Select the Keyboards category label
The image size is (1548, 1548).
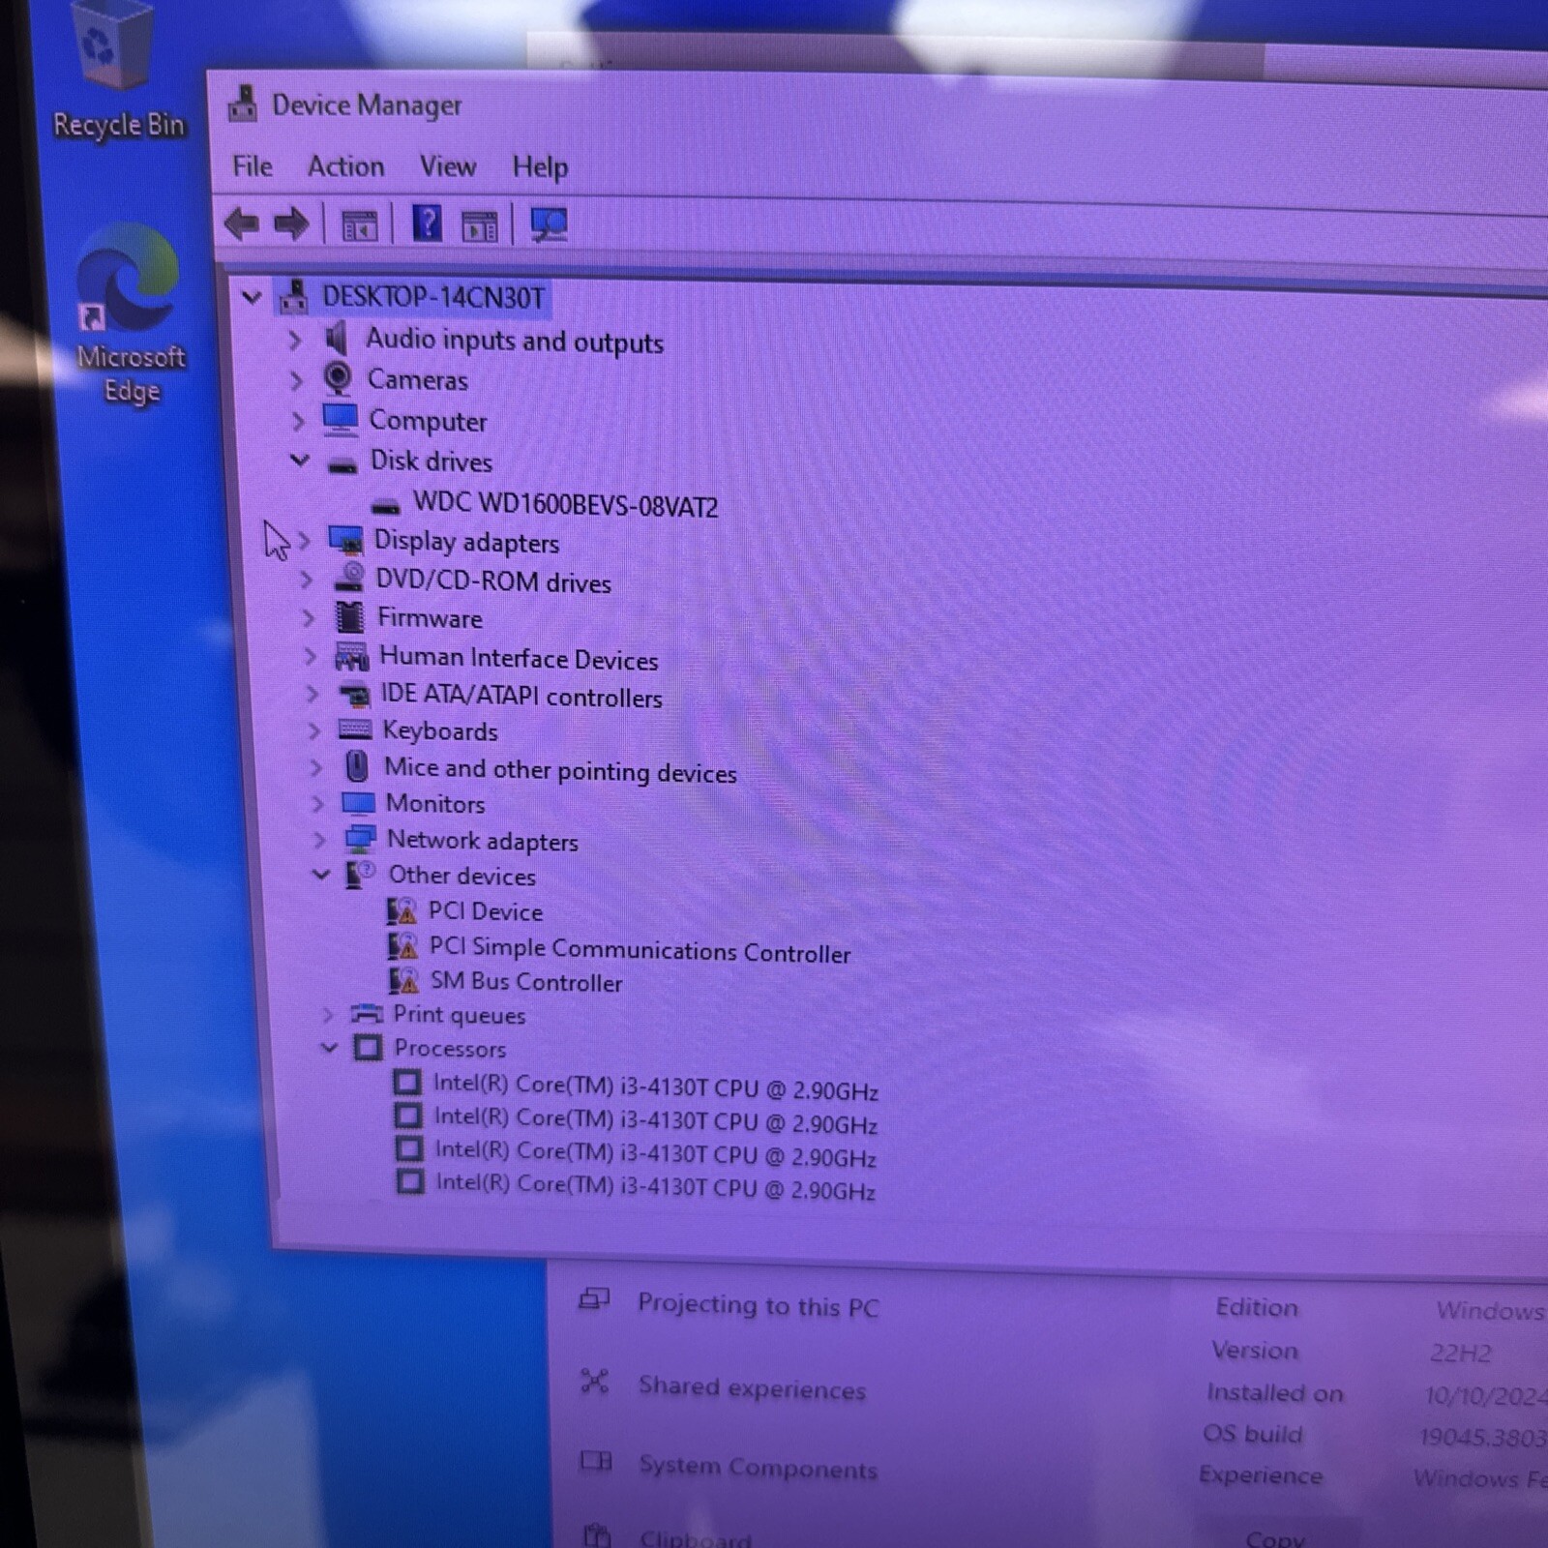(440, 731)
